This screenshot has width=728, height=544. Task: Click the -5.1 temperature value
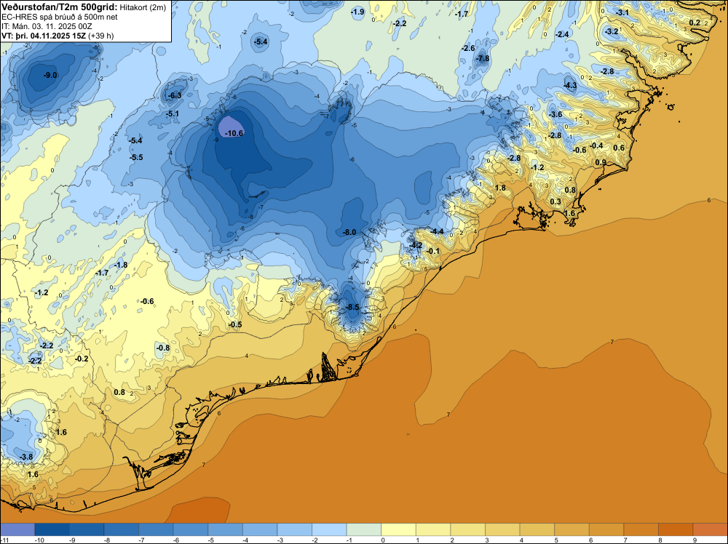[173, 113]
